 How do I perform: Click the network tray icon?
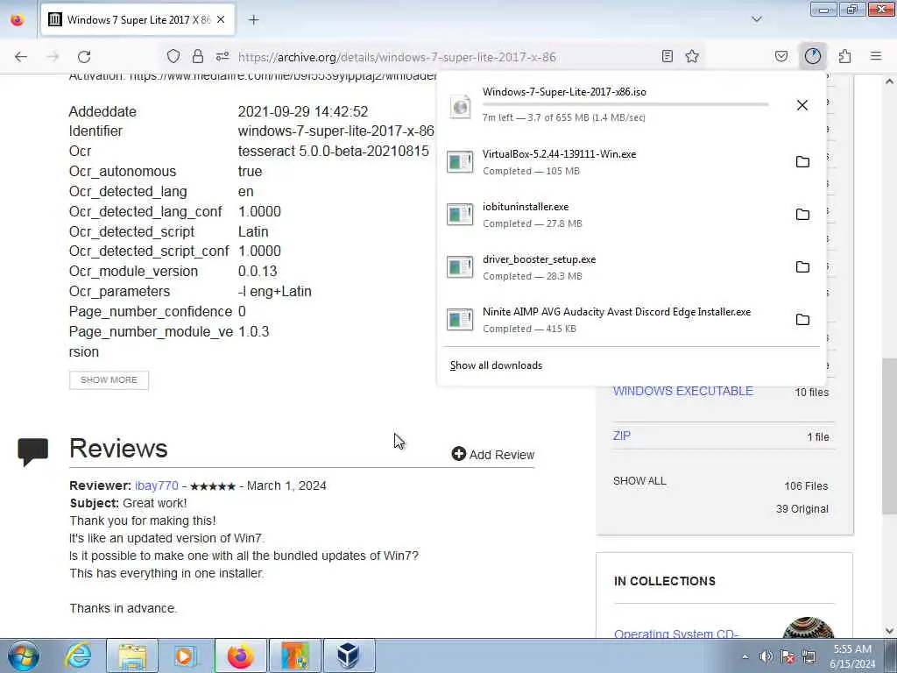tap(809, 656)
